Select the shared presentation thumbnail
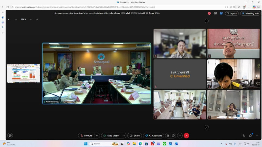Viewport: 262px width, 147px height. tap(23, 73)
